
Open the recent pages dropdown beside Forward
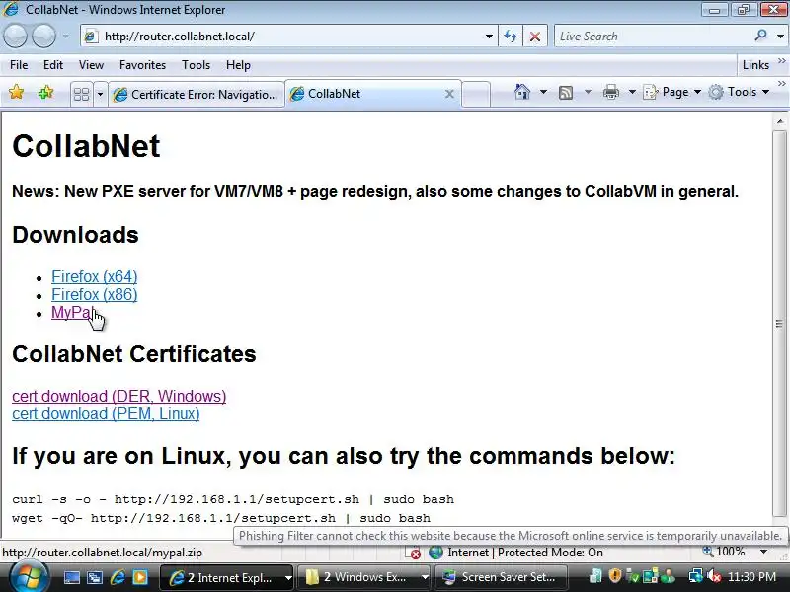pyautogui.click(x=65, y=37)
